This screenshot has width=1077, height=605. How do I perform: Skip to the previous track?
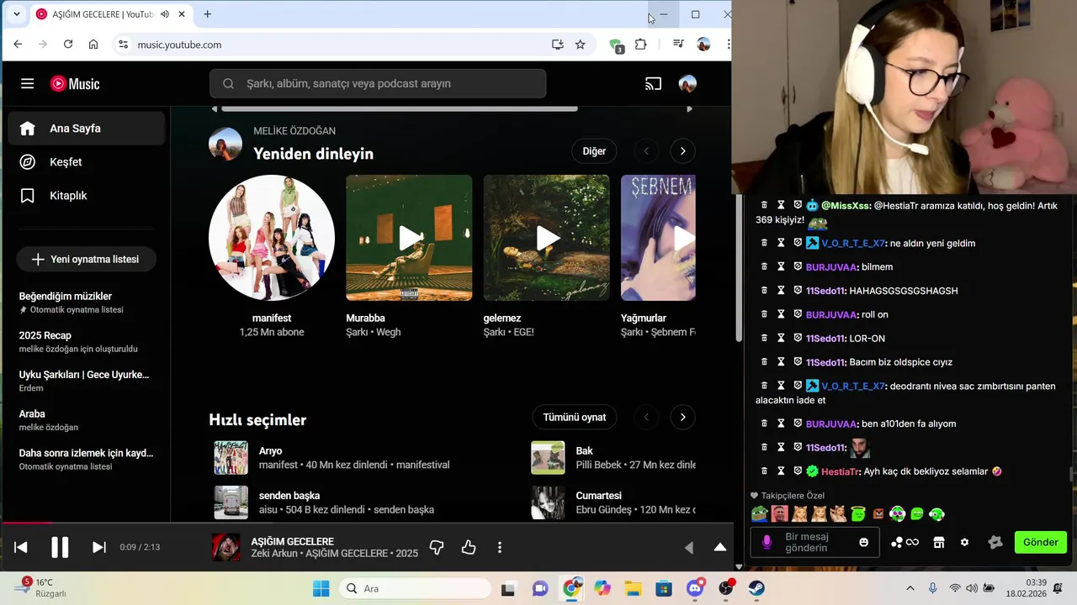pos(21,547)
